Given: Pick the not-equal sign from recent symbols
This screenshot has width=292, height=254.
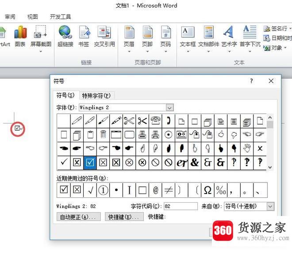Looking at the screenshot, I should click(x=169, y=190).
